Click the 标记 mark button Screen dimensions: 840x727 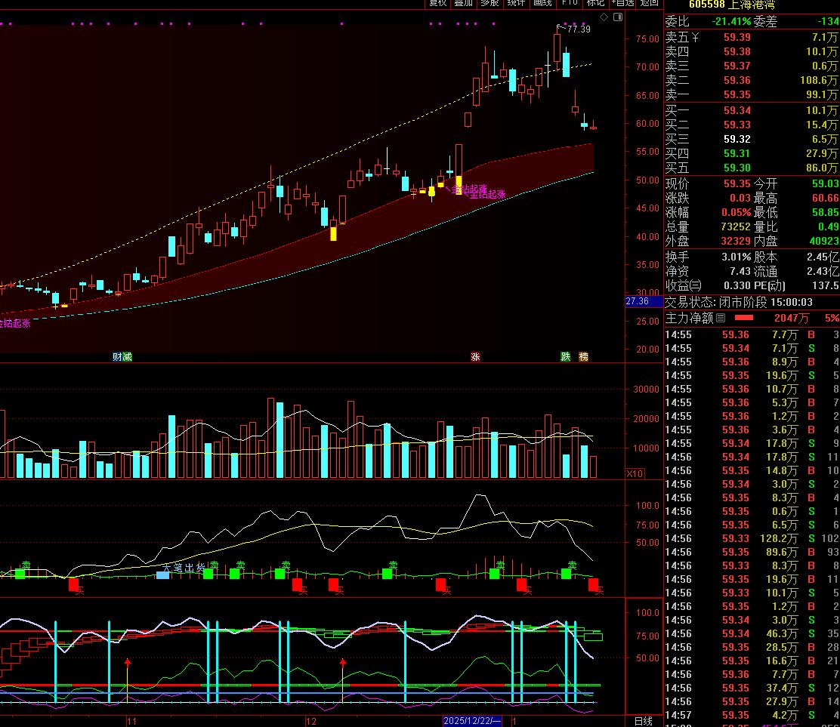pyautogui.click(x=595, y=3)
